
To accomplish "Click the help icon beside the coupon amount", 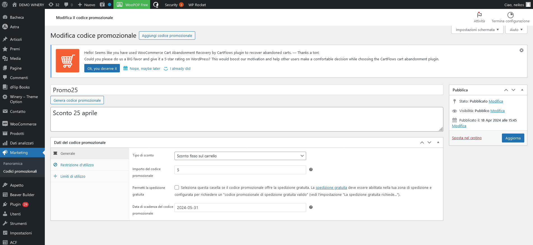I will point(311,170).
